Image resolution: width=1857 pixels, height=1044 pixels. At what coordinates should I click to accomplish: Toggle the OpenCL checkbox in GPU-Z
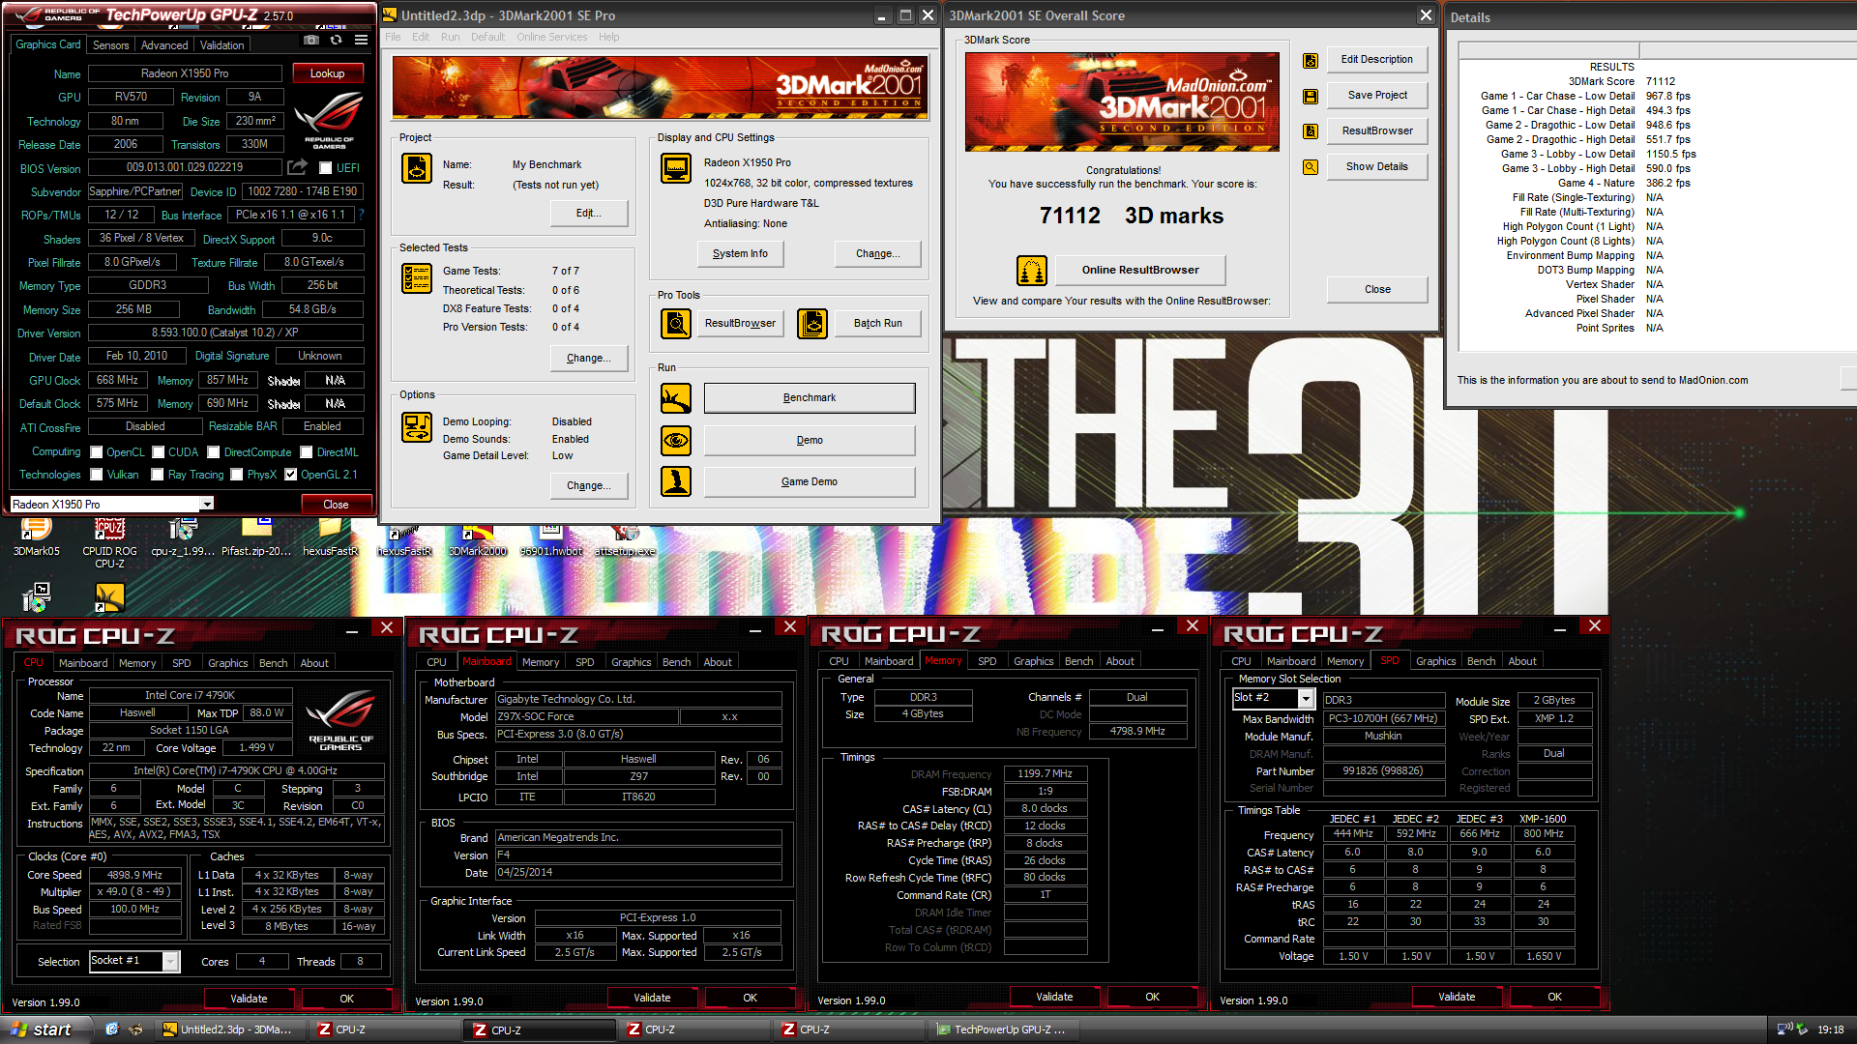coord(97,452)
